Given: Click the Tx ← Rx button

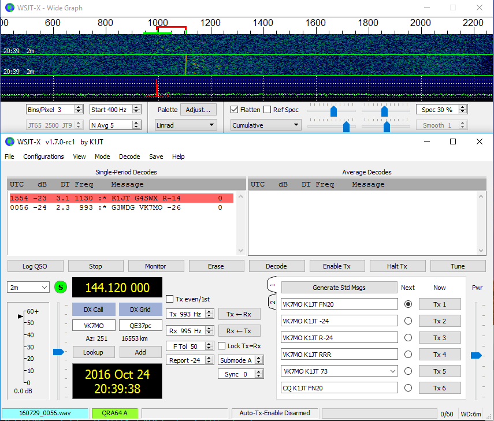Looking at the screenshot, I should 239,314.
